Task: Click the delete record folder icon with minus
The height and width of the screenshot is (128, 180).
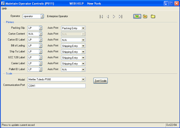Action: (145, 16)
